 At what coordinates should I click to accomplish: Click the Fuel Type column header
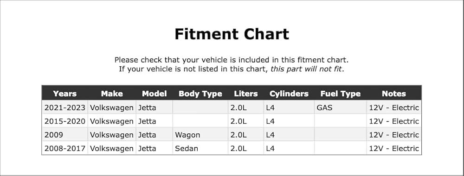(x=340, y=94)
